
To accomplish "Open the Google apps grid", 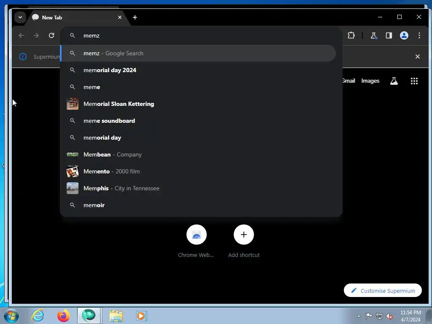I will point(414,81).
